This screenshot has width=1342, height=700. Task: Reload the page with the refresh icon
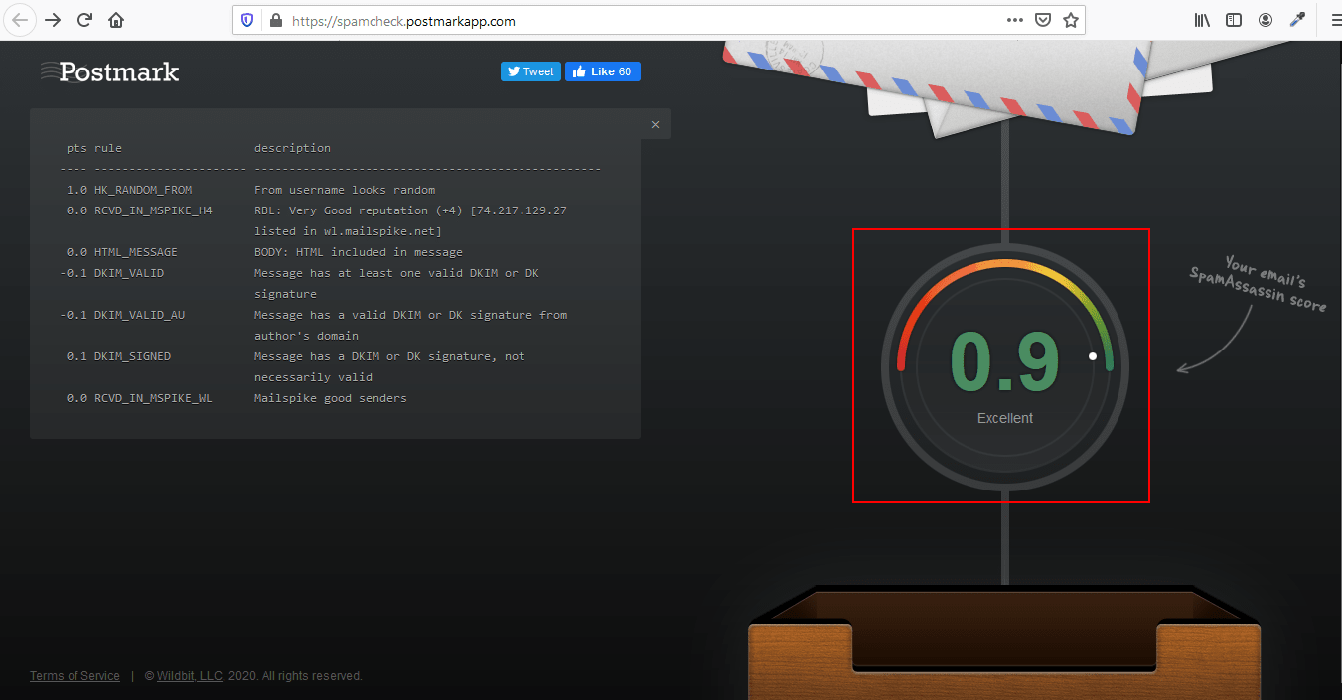[x=84, y=20]
